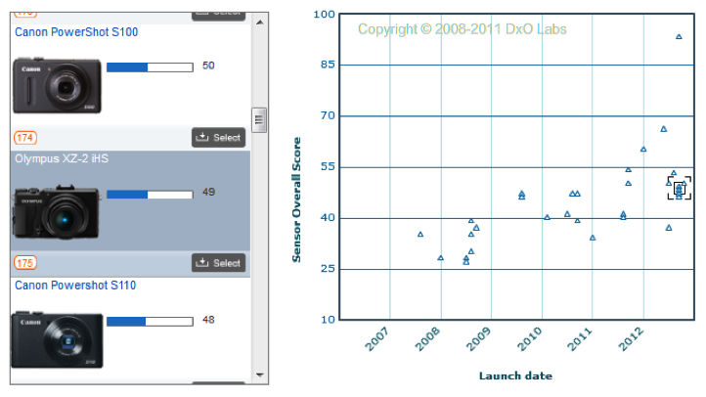Click Select button beside rank 174
The width and height of the screenshot is (706, 397).
click(218, 137)
